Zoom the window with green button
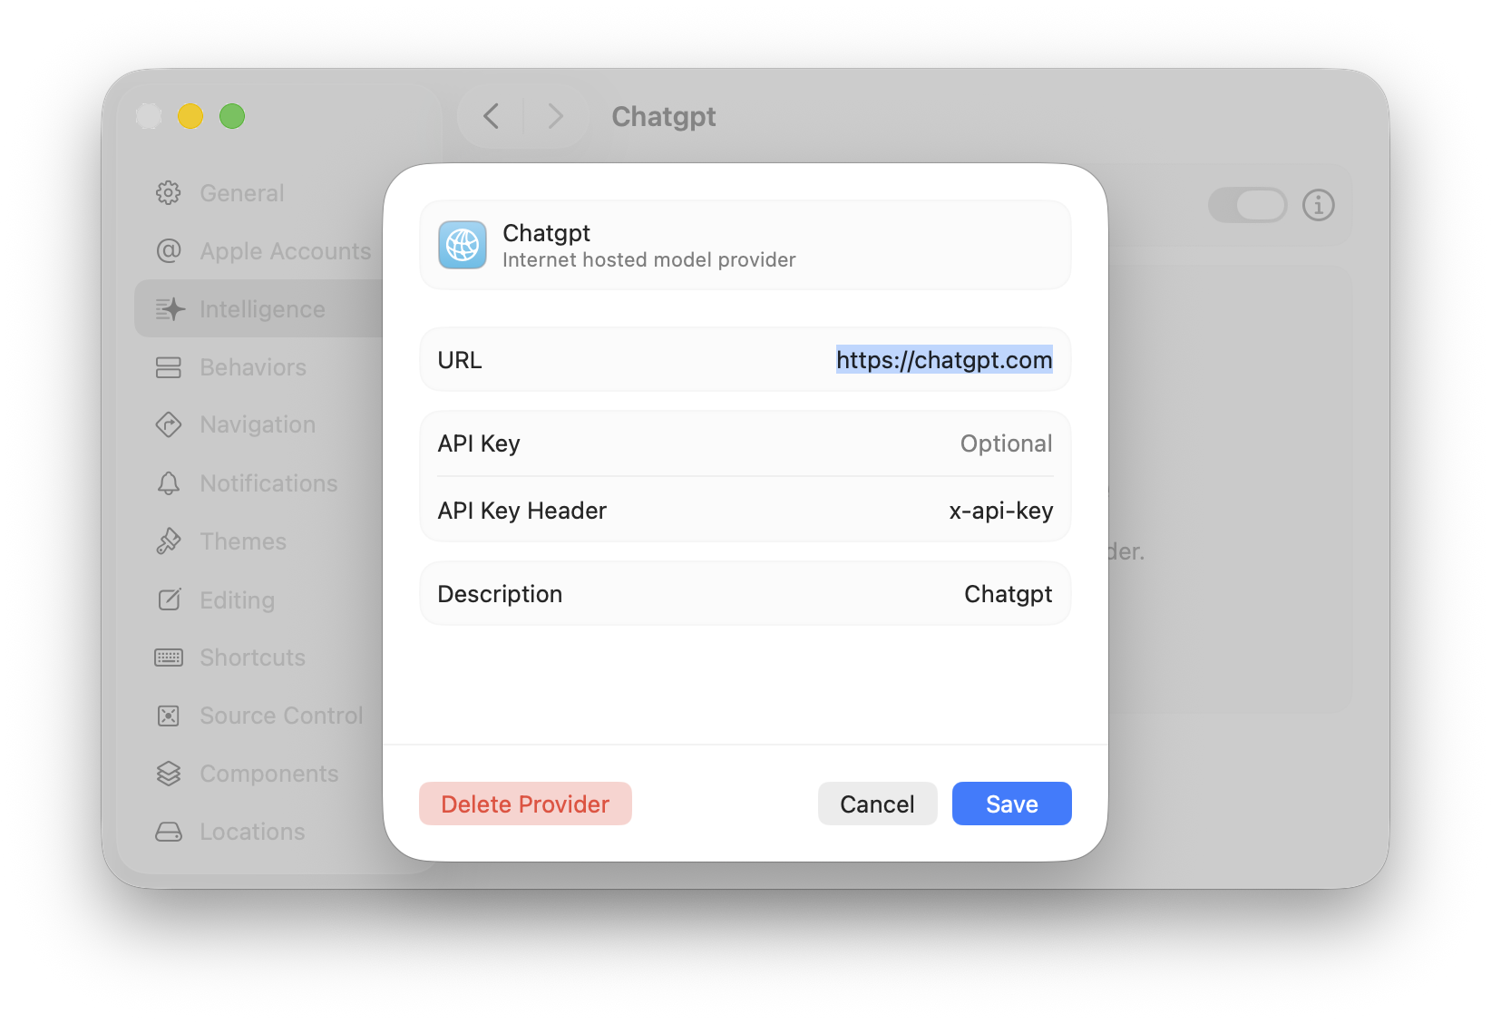The width and height of the screenshot is (1491, 1023). (232, 116)
